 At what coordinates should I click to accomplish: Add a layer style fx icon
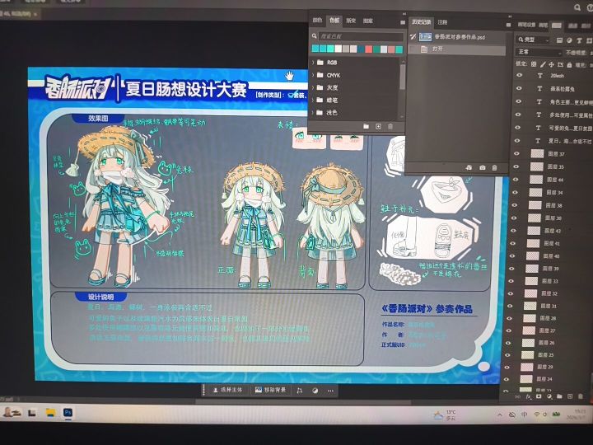tap(529, 396)
